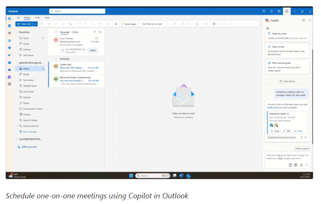Click the Flag icon in the toolbar
Screen dimensions: 321x204
click(x=175, y=24)
